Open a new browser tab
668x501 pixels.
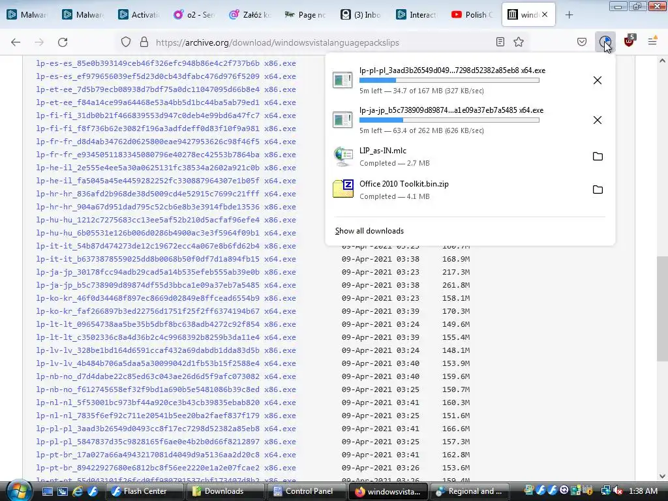pos(569,15)
